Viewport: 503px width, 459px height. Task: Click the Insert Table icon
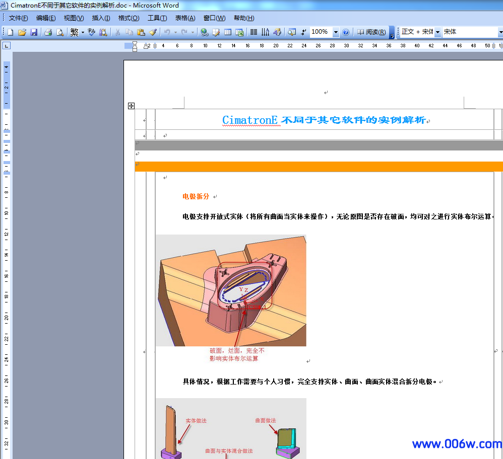coord(228,32)
